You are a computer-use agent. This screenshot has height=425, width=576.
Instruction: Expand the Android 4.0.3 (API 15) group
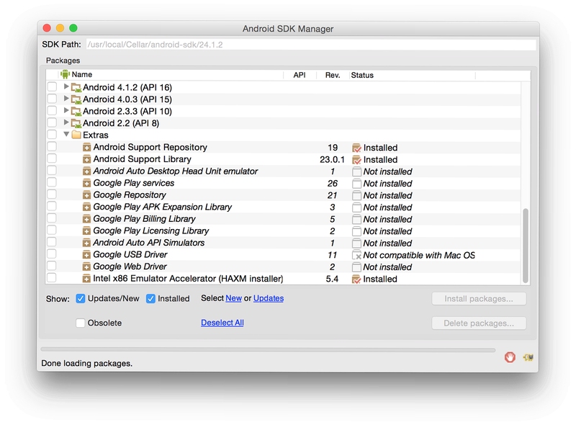66,99
